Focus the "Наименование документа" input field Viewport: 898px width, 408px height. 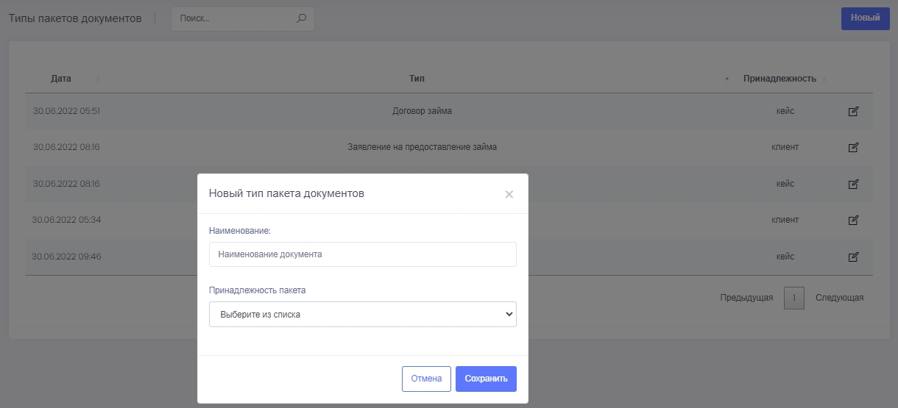(x=362, y=254)
